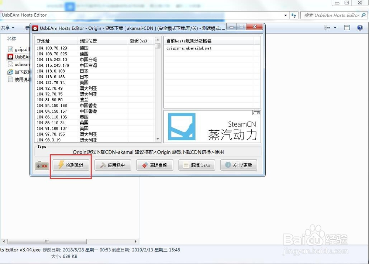Screen dimensions: 369x264
Task: Sort by the IP地址 column header
Action: coord(56,41)
